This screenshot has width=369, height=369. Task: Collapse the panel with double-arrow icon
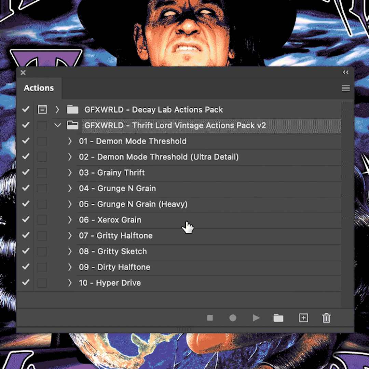[345, 72]
